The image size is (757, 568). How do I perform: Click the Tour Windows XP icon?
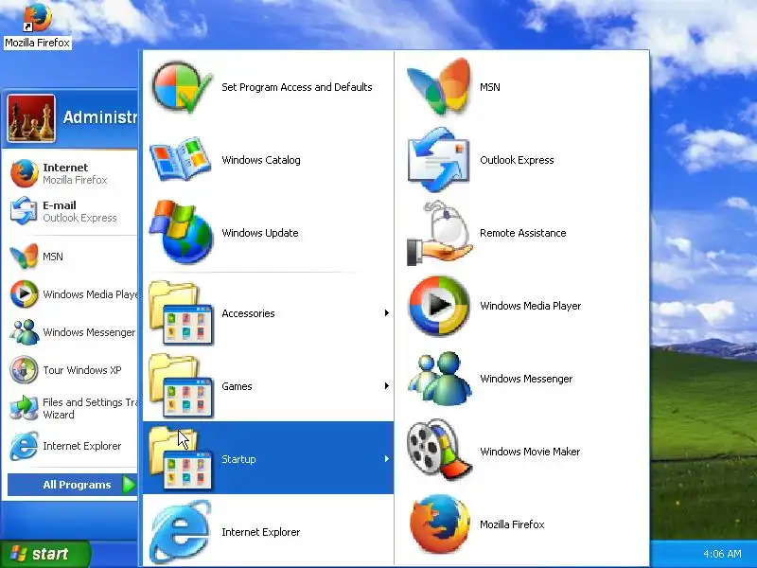pos(25,370)
